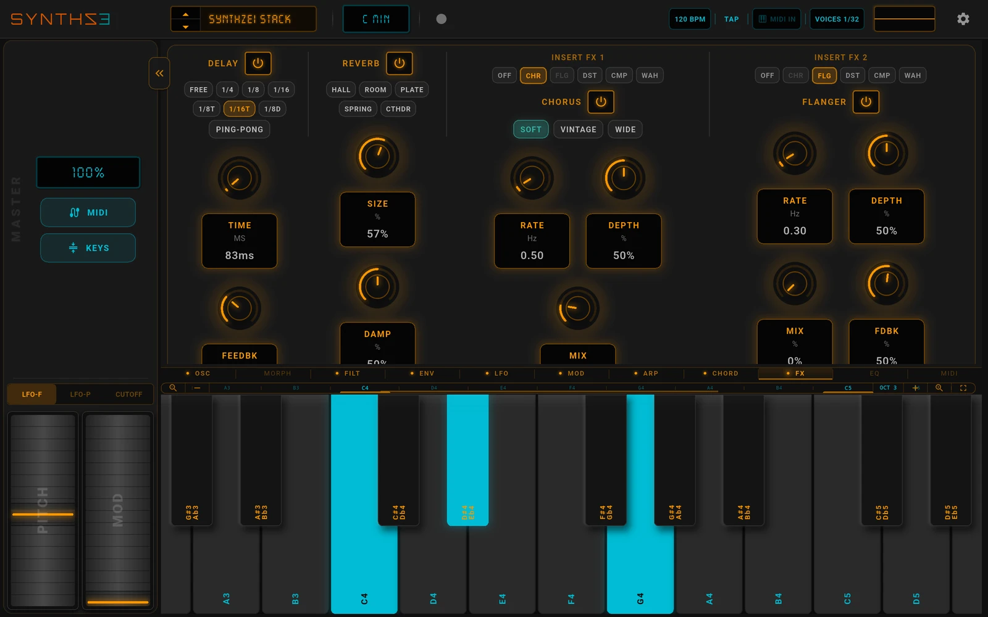
Task: Tap tempo with the TAP button
Action: [731, 19]
